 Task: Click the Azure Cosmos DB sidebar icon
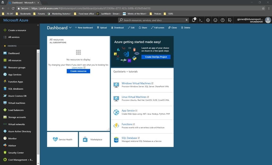(5, 96)
